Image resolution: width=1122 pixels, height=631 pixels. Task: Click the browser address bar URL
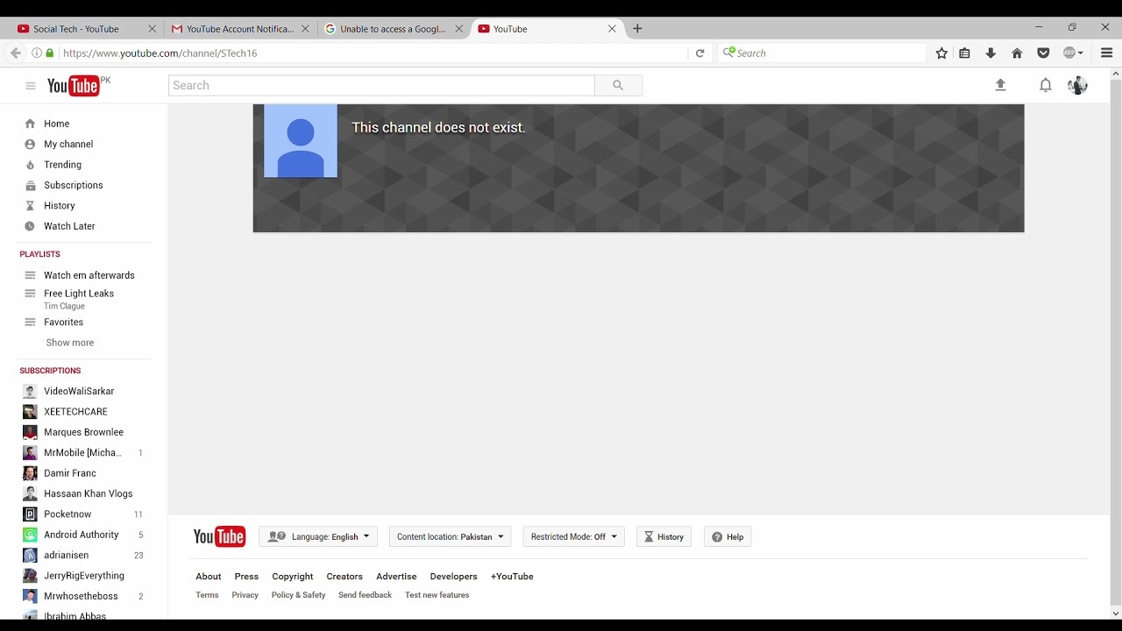coord(373,53)
